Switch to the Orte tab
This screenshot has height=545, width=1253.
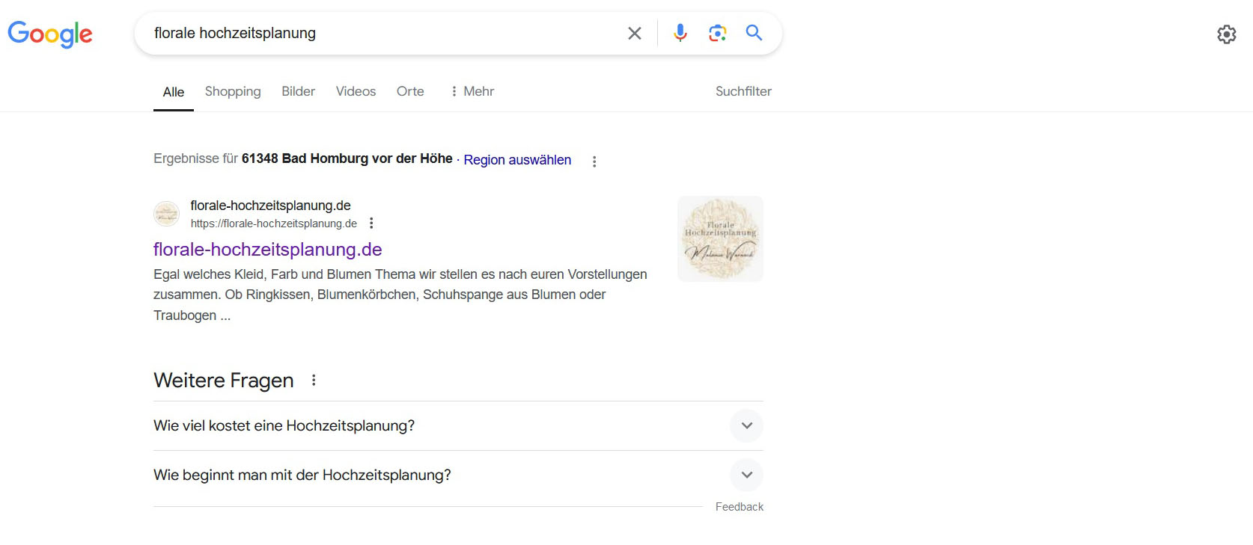pyautogui.click(x=410, y=91)
